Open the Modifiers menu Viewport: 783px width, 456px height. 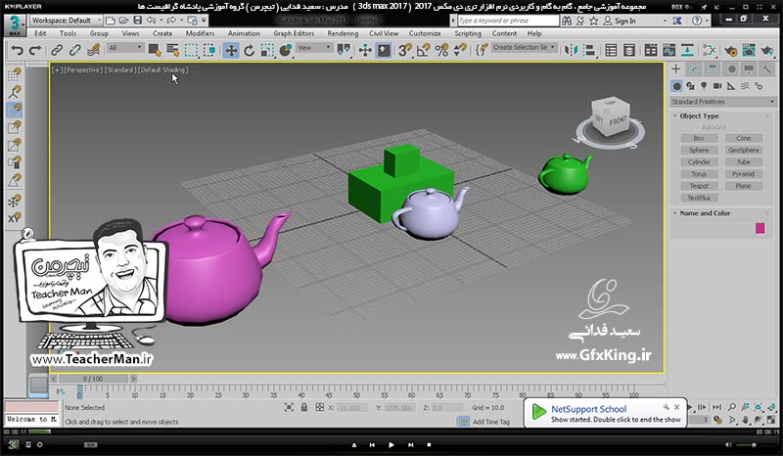tap(200, 33)
